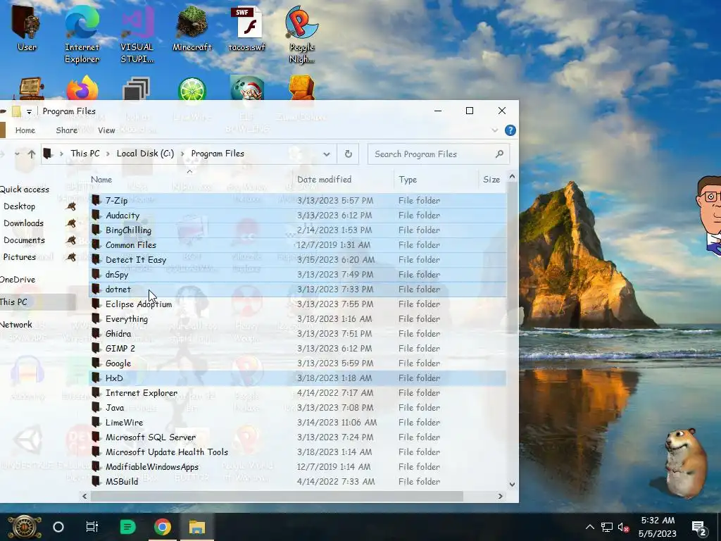Open Start menu steampunk button
This screenshot has height=541, width=721.
point(24,527)
